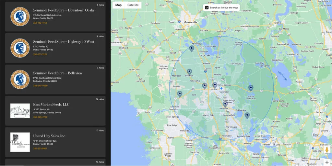The width and height of the screenshot is (332, 166).
Task: Click map pin near Woods and Lakes
Action: coord(251,88)
